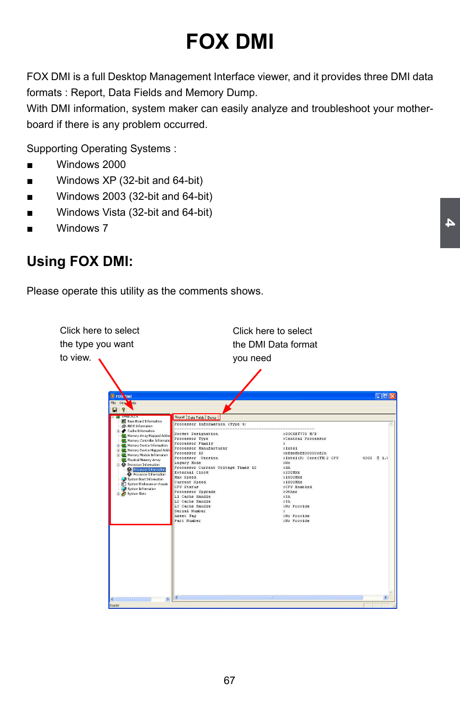Close the FOX DMI window
This screenshot has width=460, height=701.
tap(392, 396)
